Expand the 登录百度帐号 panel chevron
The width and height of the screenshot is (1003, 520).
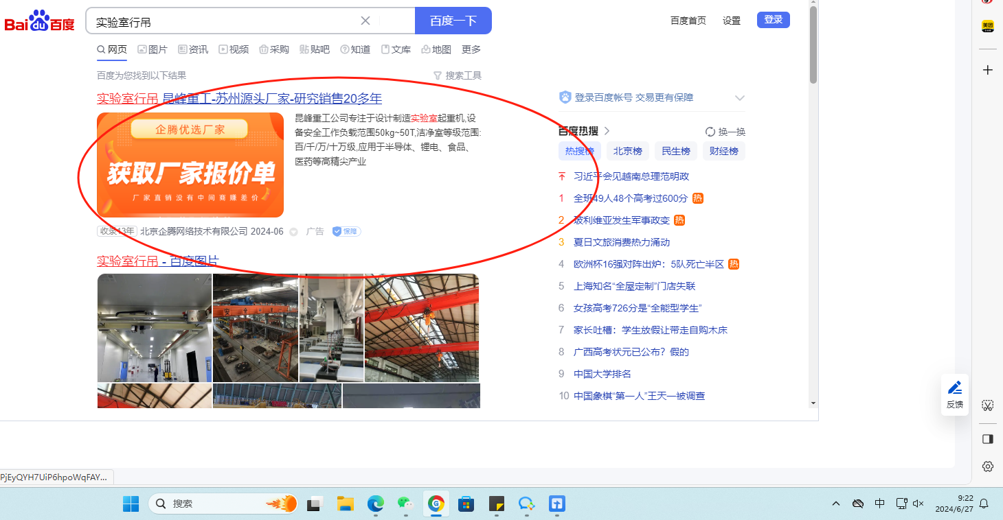(740, 97)
